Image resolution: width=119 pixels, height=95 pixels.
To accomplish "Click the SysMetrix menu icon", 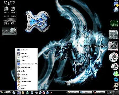I will pos(19,78).
